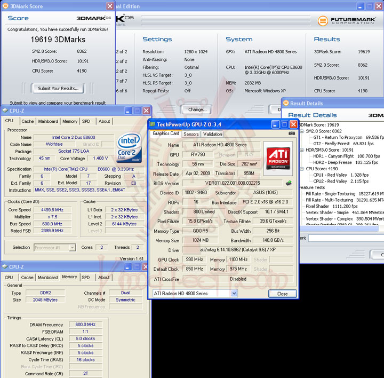This screenshot has height=378, width=384.
Task: Open the Mainboard tab in top CPU-Z
Action: tap(48, 121)
